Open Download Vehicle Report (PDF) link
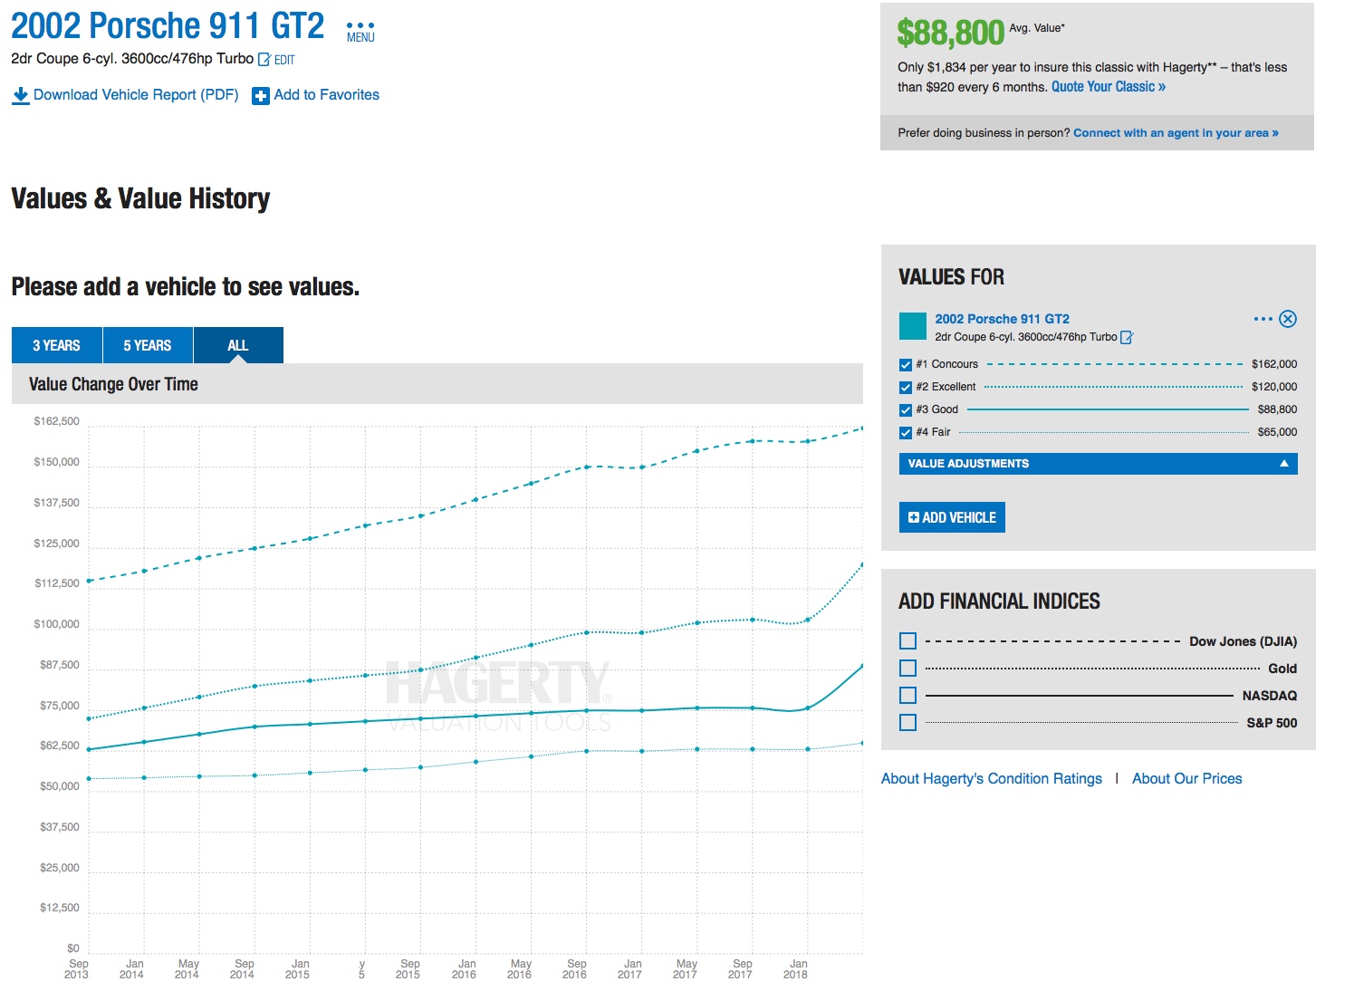Image resolution: width=1354 pixels, height=1001 pixels. click(x=136, y=95)
